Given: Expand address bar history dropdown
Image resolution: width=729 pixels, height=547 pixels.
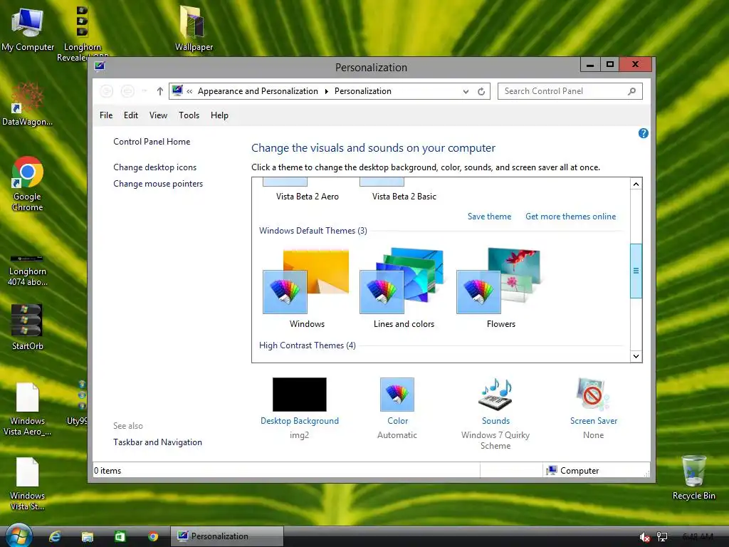Looking at the screenshot, I should coord(466,92).
